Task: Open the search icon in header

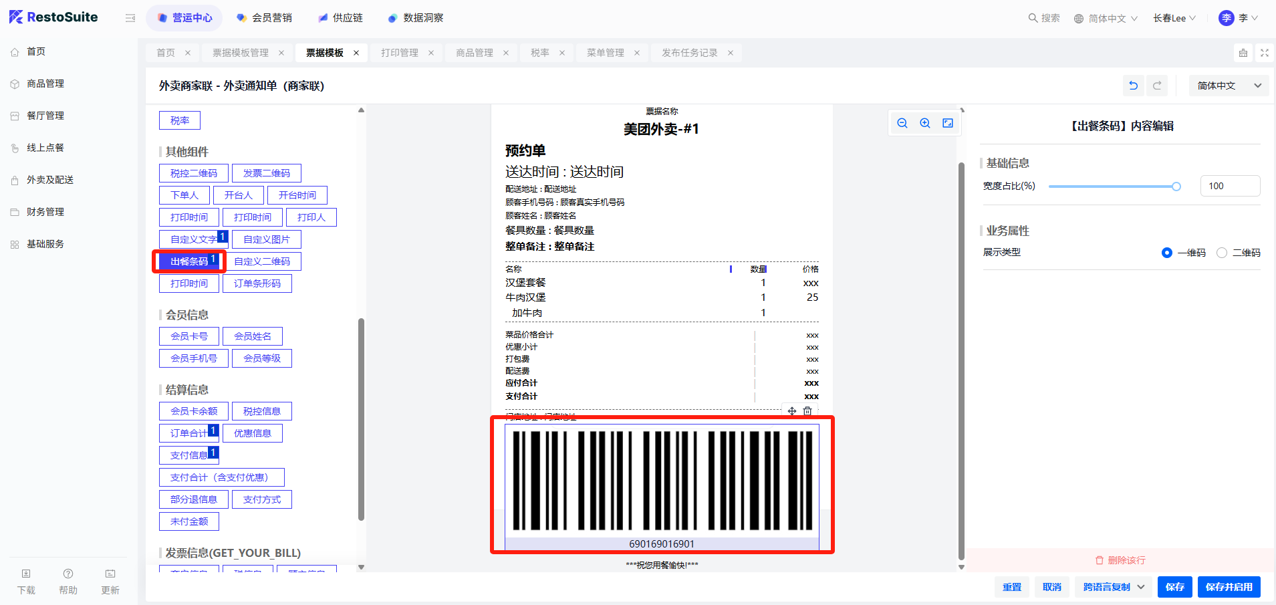Action: 1033,18
